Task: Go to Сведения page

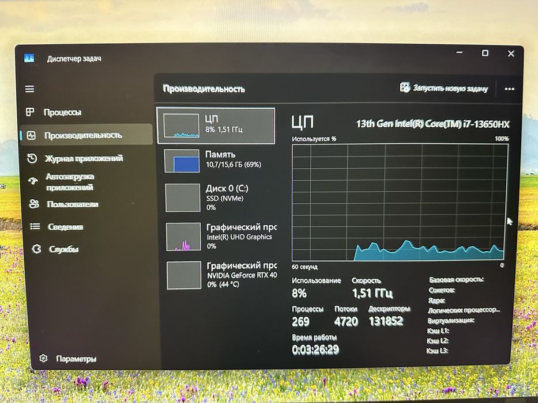Action: [x=65, y=227]
